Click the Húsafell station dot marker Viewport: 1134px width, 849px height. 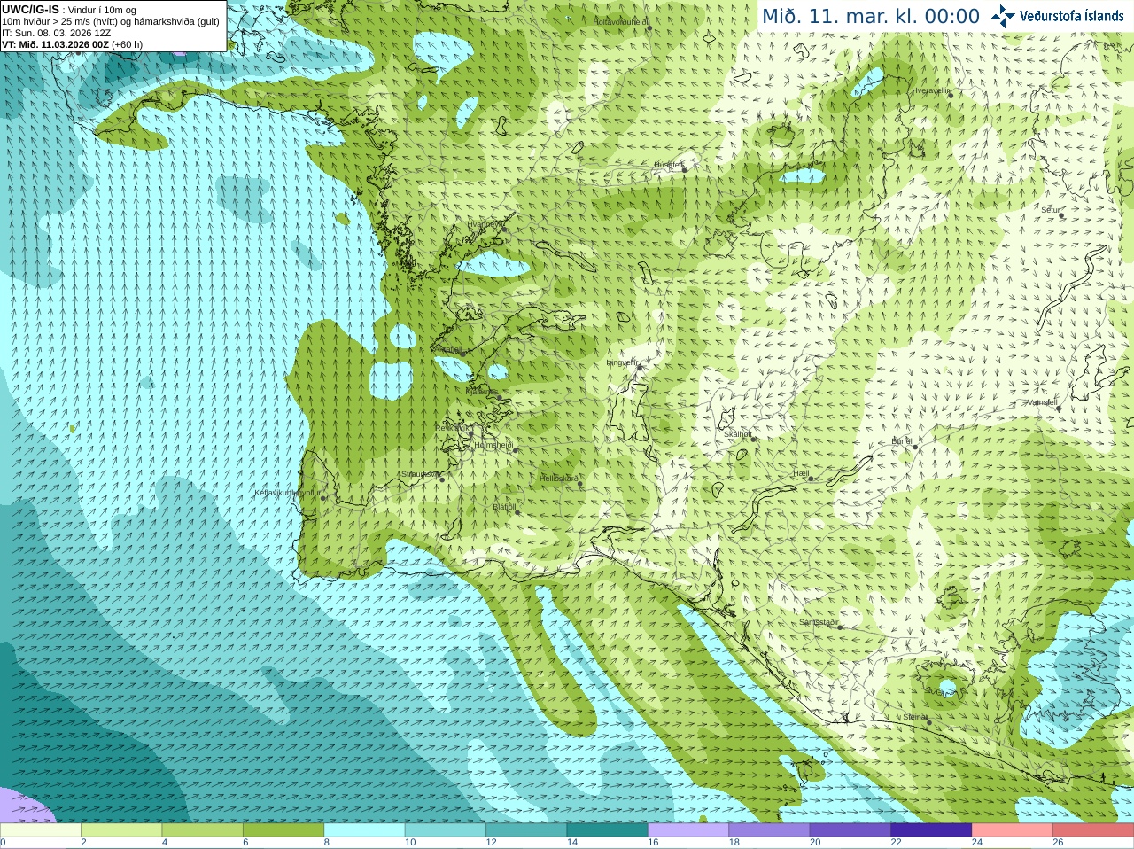(x=684, y=169)
